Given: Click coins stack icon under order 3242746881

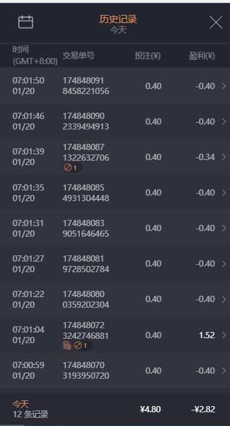Looking at the screenshot, I should coord(67,345).
